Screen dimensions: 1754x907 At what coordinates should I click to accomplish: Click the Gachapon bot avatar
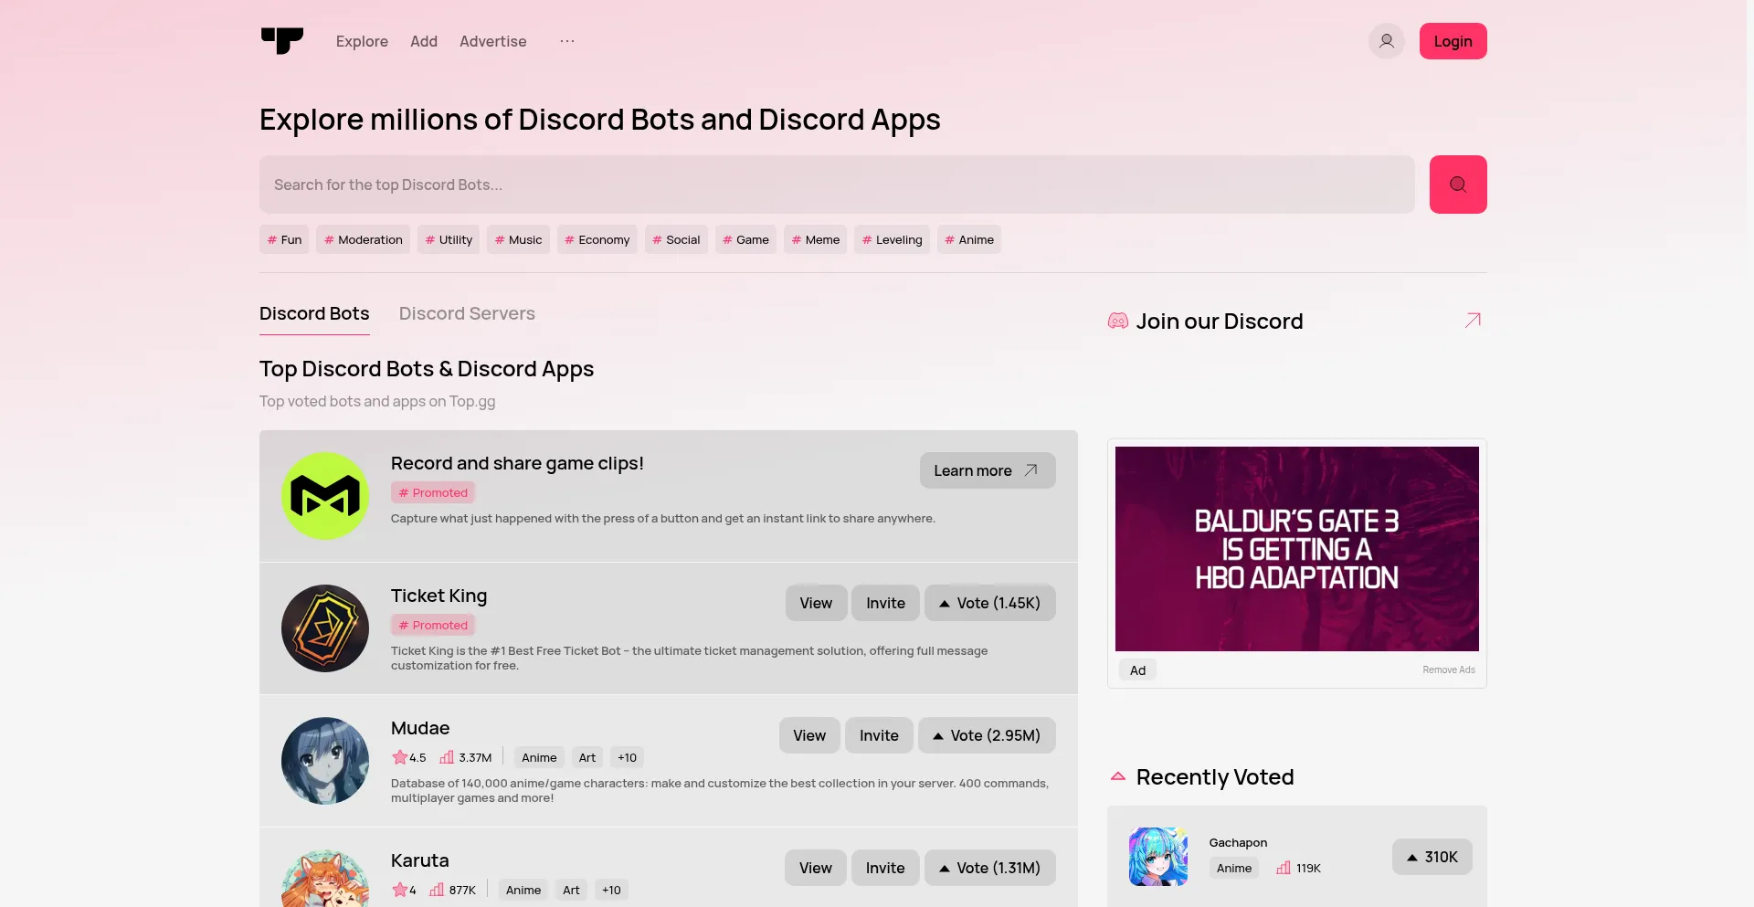point(1158,857)
